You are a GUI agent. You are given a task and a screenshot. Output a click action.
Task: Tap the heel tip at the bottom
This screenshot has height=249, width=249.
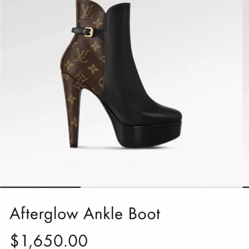pos(74,145)
